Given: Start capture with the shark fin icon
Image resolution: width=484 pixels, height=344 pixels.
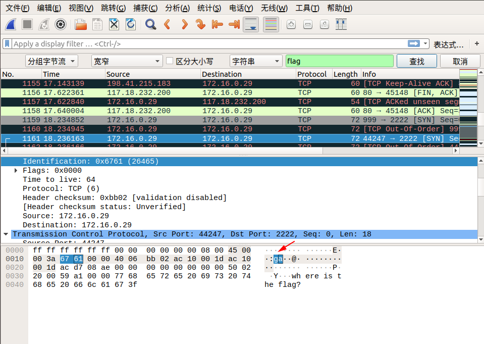Looking at the screenshot, I should (x=12, y=24).
